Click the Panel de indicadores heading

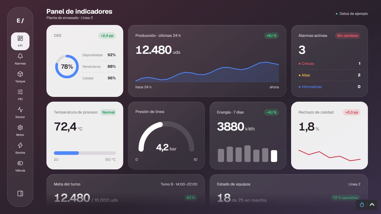coord(79,12)
